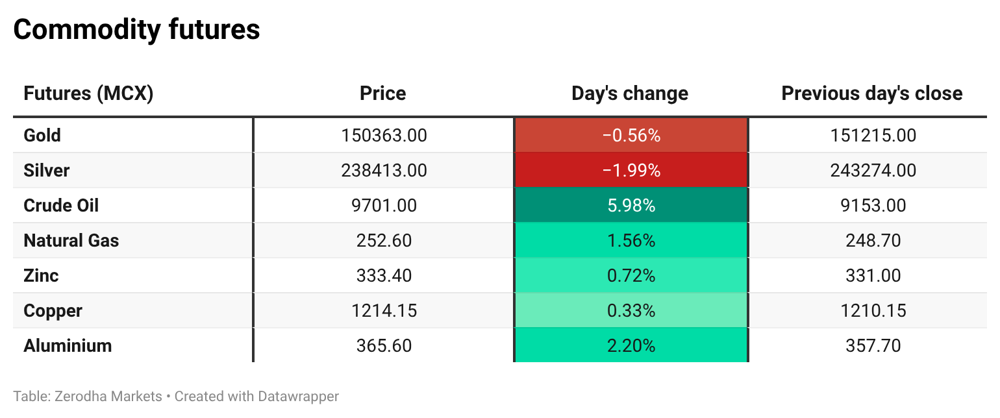1000x418 pixels.
Task: Click Crude Oil's 5.98% dark green cell
Action: (631, 206)
